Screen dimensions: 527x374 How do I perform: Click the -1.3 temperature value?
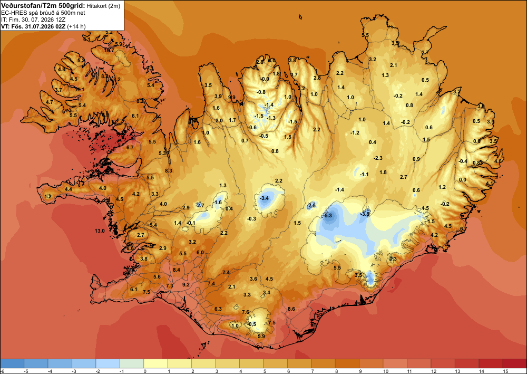(271, 118)
